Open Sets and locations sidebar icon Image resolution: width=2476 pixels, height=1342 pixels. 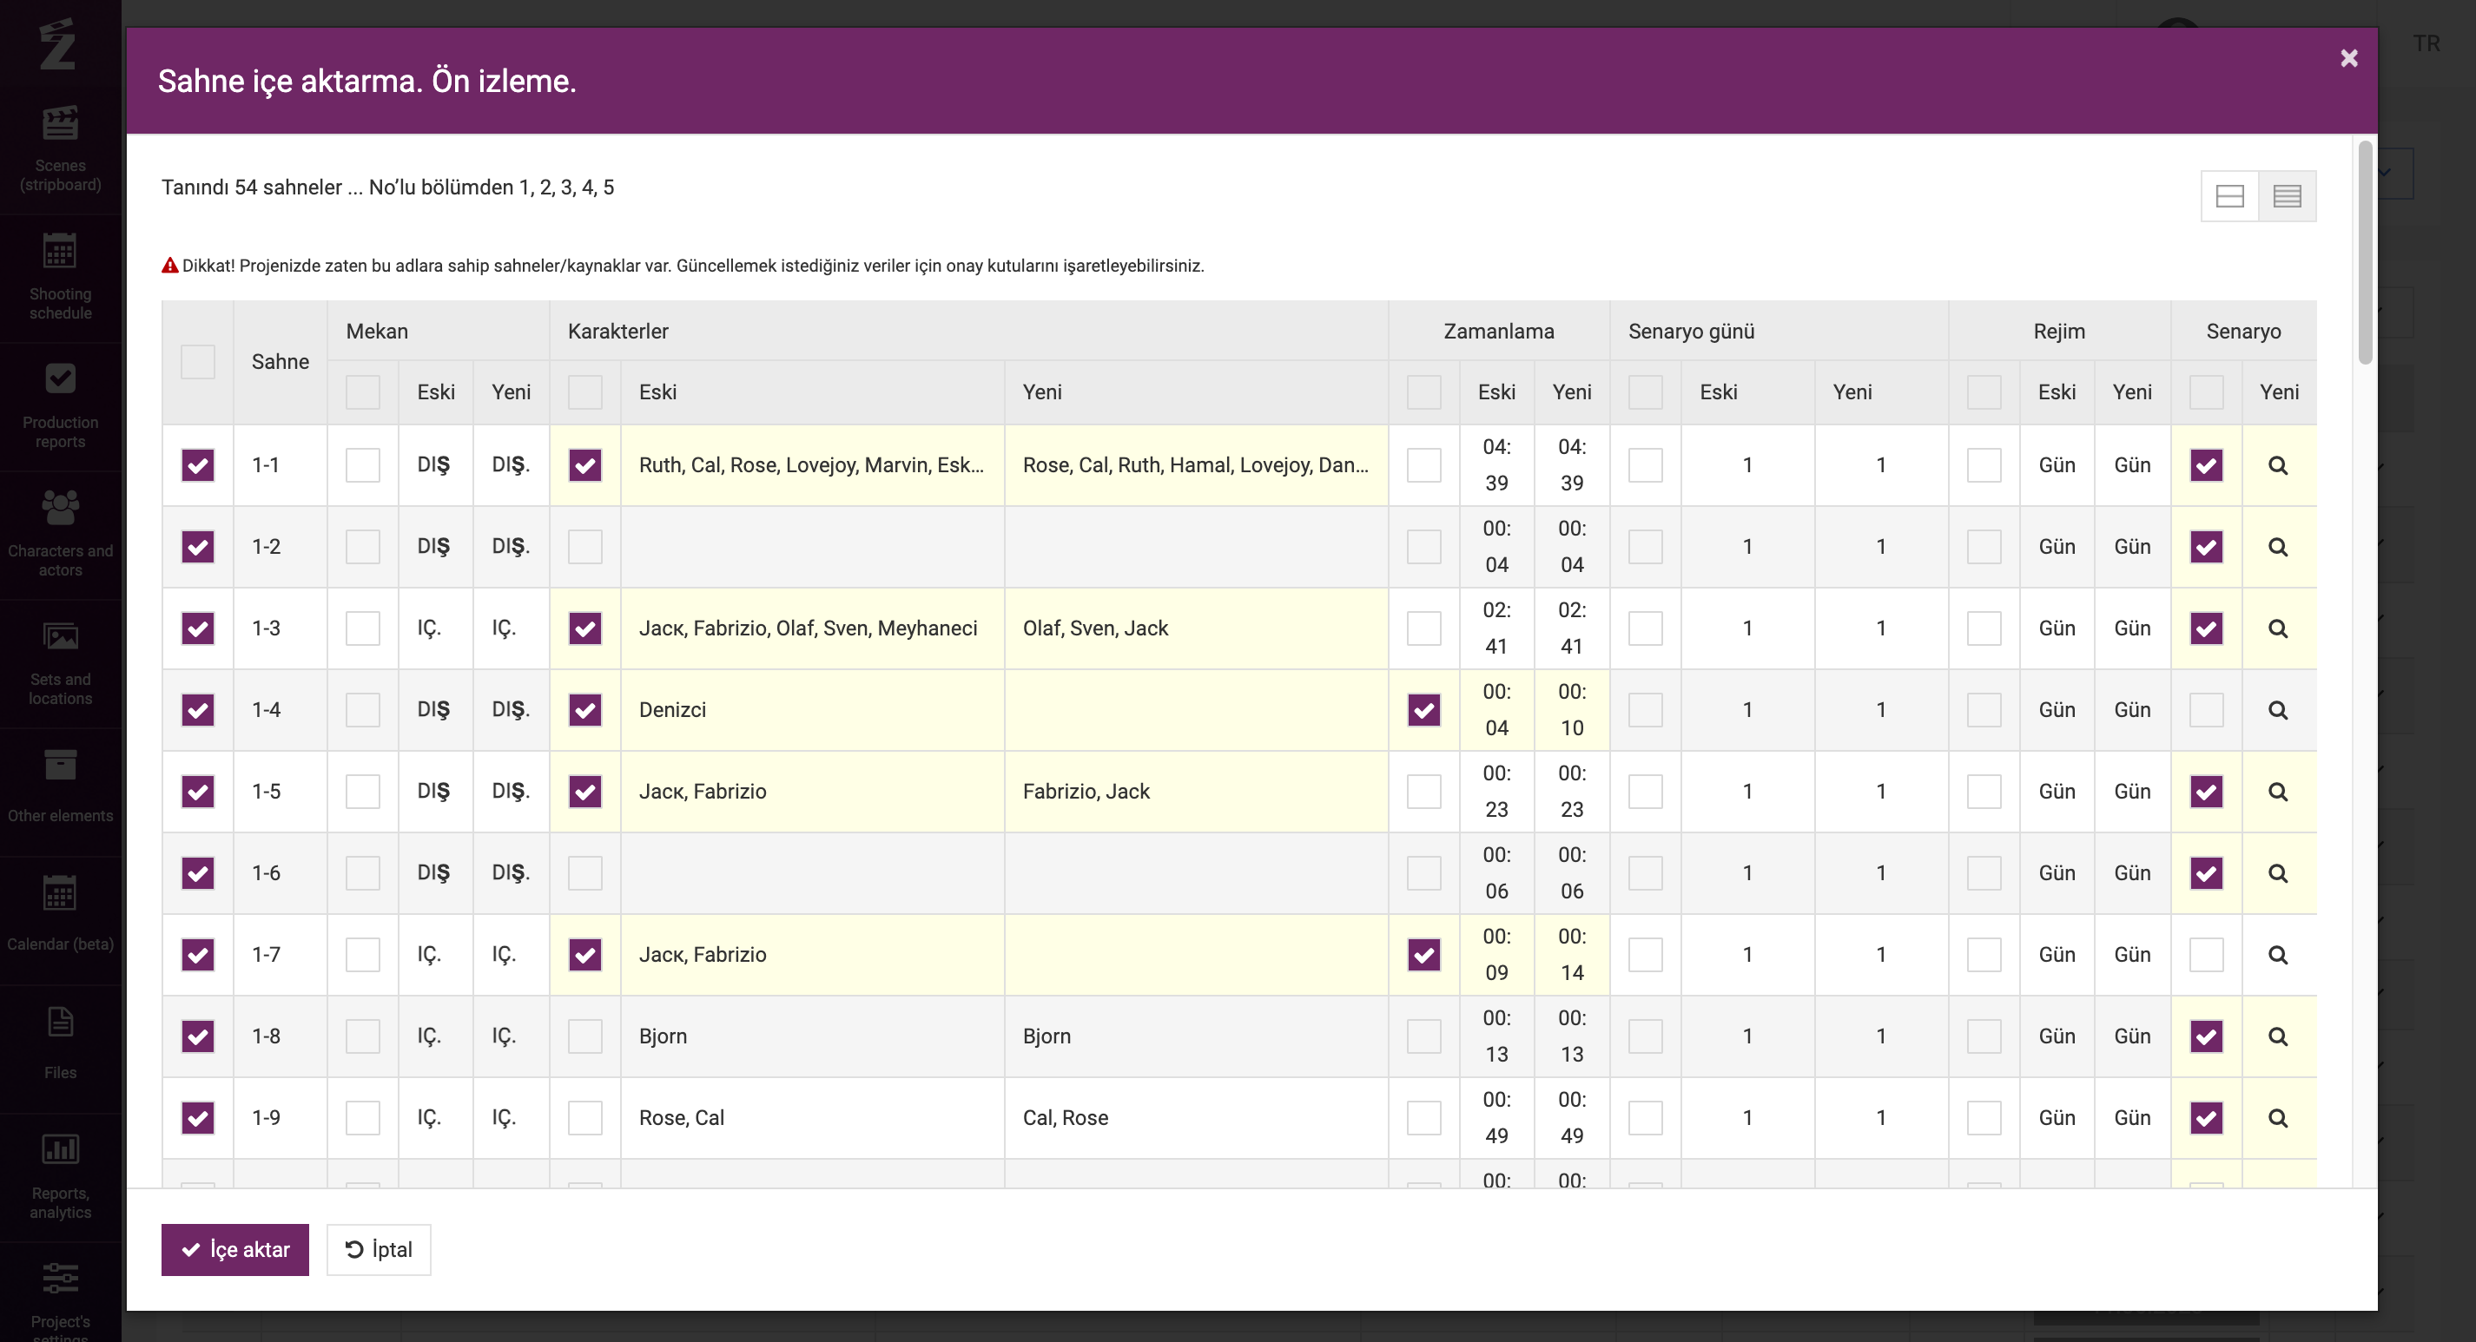click(x=60, y=661)
